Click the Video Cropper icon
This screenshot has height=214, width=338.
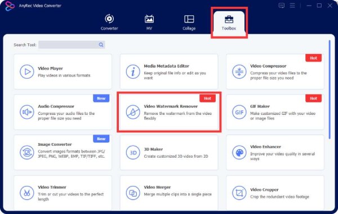click(239, 193)
